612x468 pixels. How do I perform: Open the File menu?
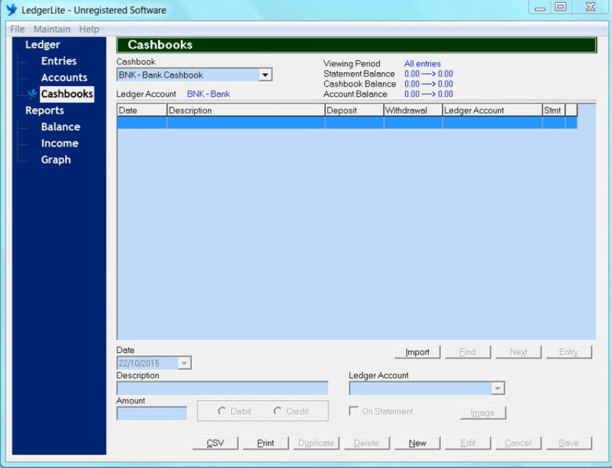pos(17,29)
